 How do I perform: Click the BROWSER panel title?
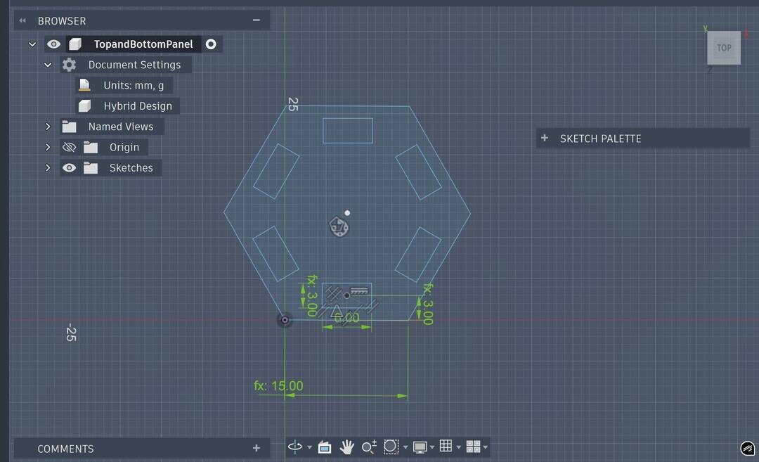(x=62, y=21)
